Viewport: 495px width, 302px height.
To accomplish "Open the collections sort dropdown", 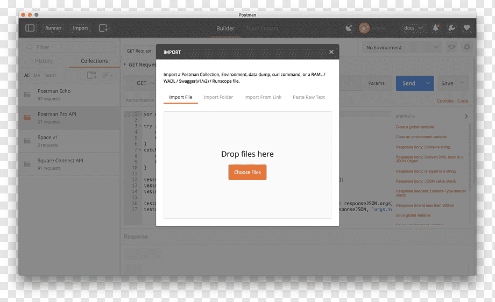I will pyautogui.click(x=107, y=75).
